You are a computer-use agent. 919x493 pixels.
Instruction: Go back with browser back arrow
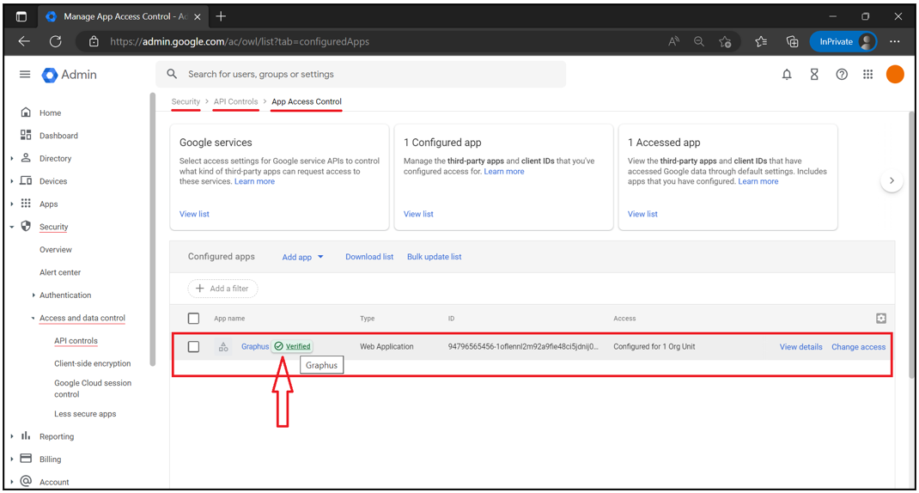click(24, 41)
